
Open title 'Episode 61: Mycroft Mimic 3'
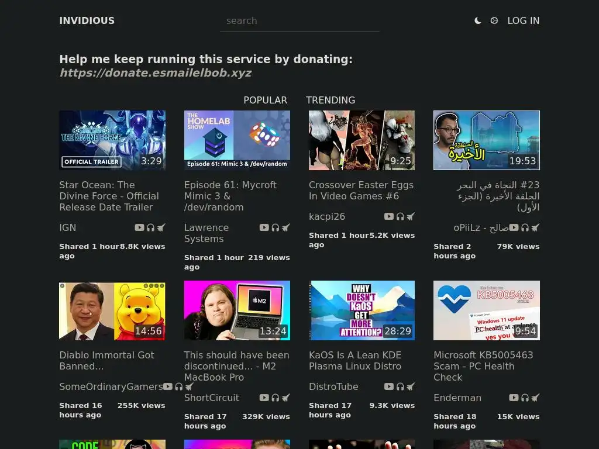[230, 196]
